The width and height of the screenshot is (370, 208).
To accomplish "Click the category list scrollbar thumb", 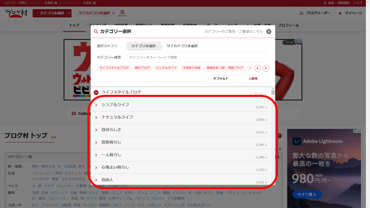I will click(x=273, y=92).
